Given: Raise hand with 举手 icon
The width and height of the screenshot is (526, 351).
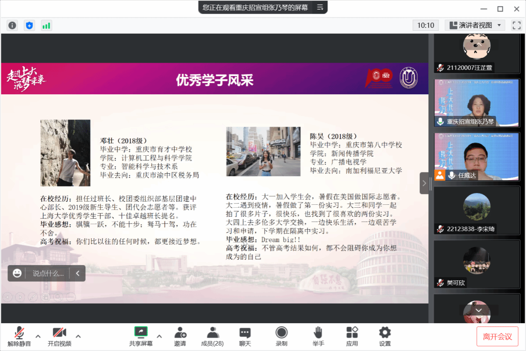Looking at the screenshot, I should [318, 336].
